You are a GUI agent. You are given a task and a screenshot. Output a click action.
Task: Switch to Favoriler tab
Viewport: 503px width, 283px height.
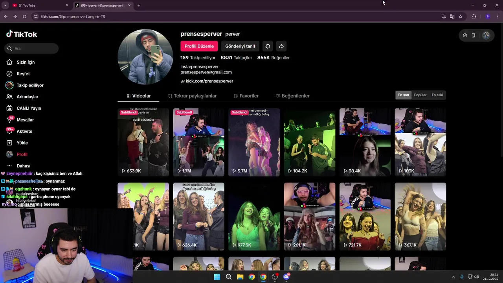coord(246,96)
